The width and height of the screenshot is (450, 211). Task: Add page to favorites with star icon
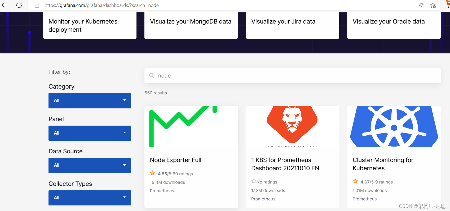(x=433, y=5)
